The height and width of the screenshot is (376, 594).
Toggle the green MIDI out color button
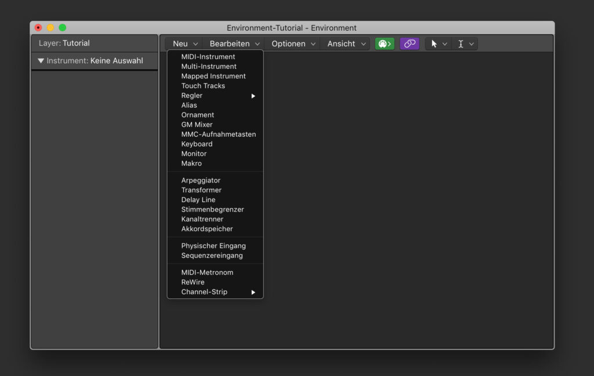click(x=385, y=44)
